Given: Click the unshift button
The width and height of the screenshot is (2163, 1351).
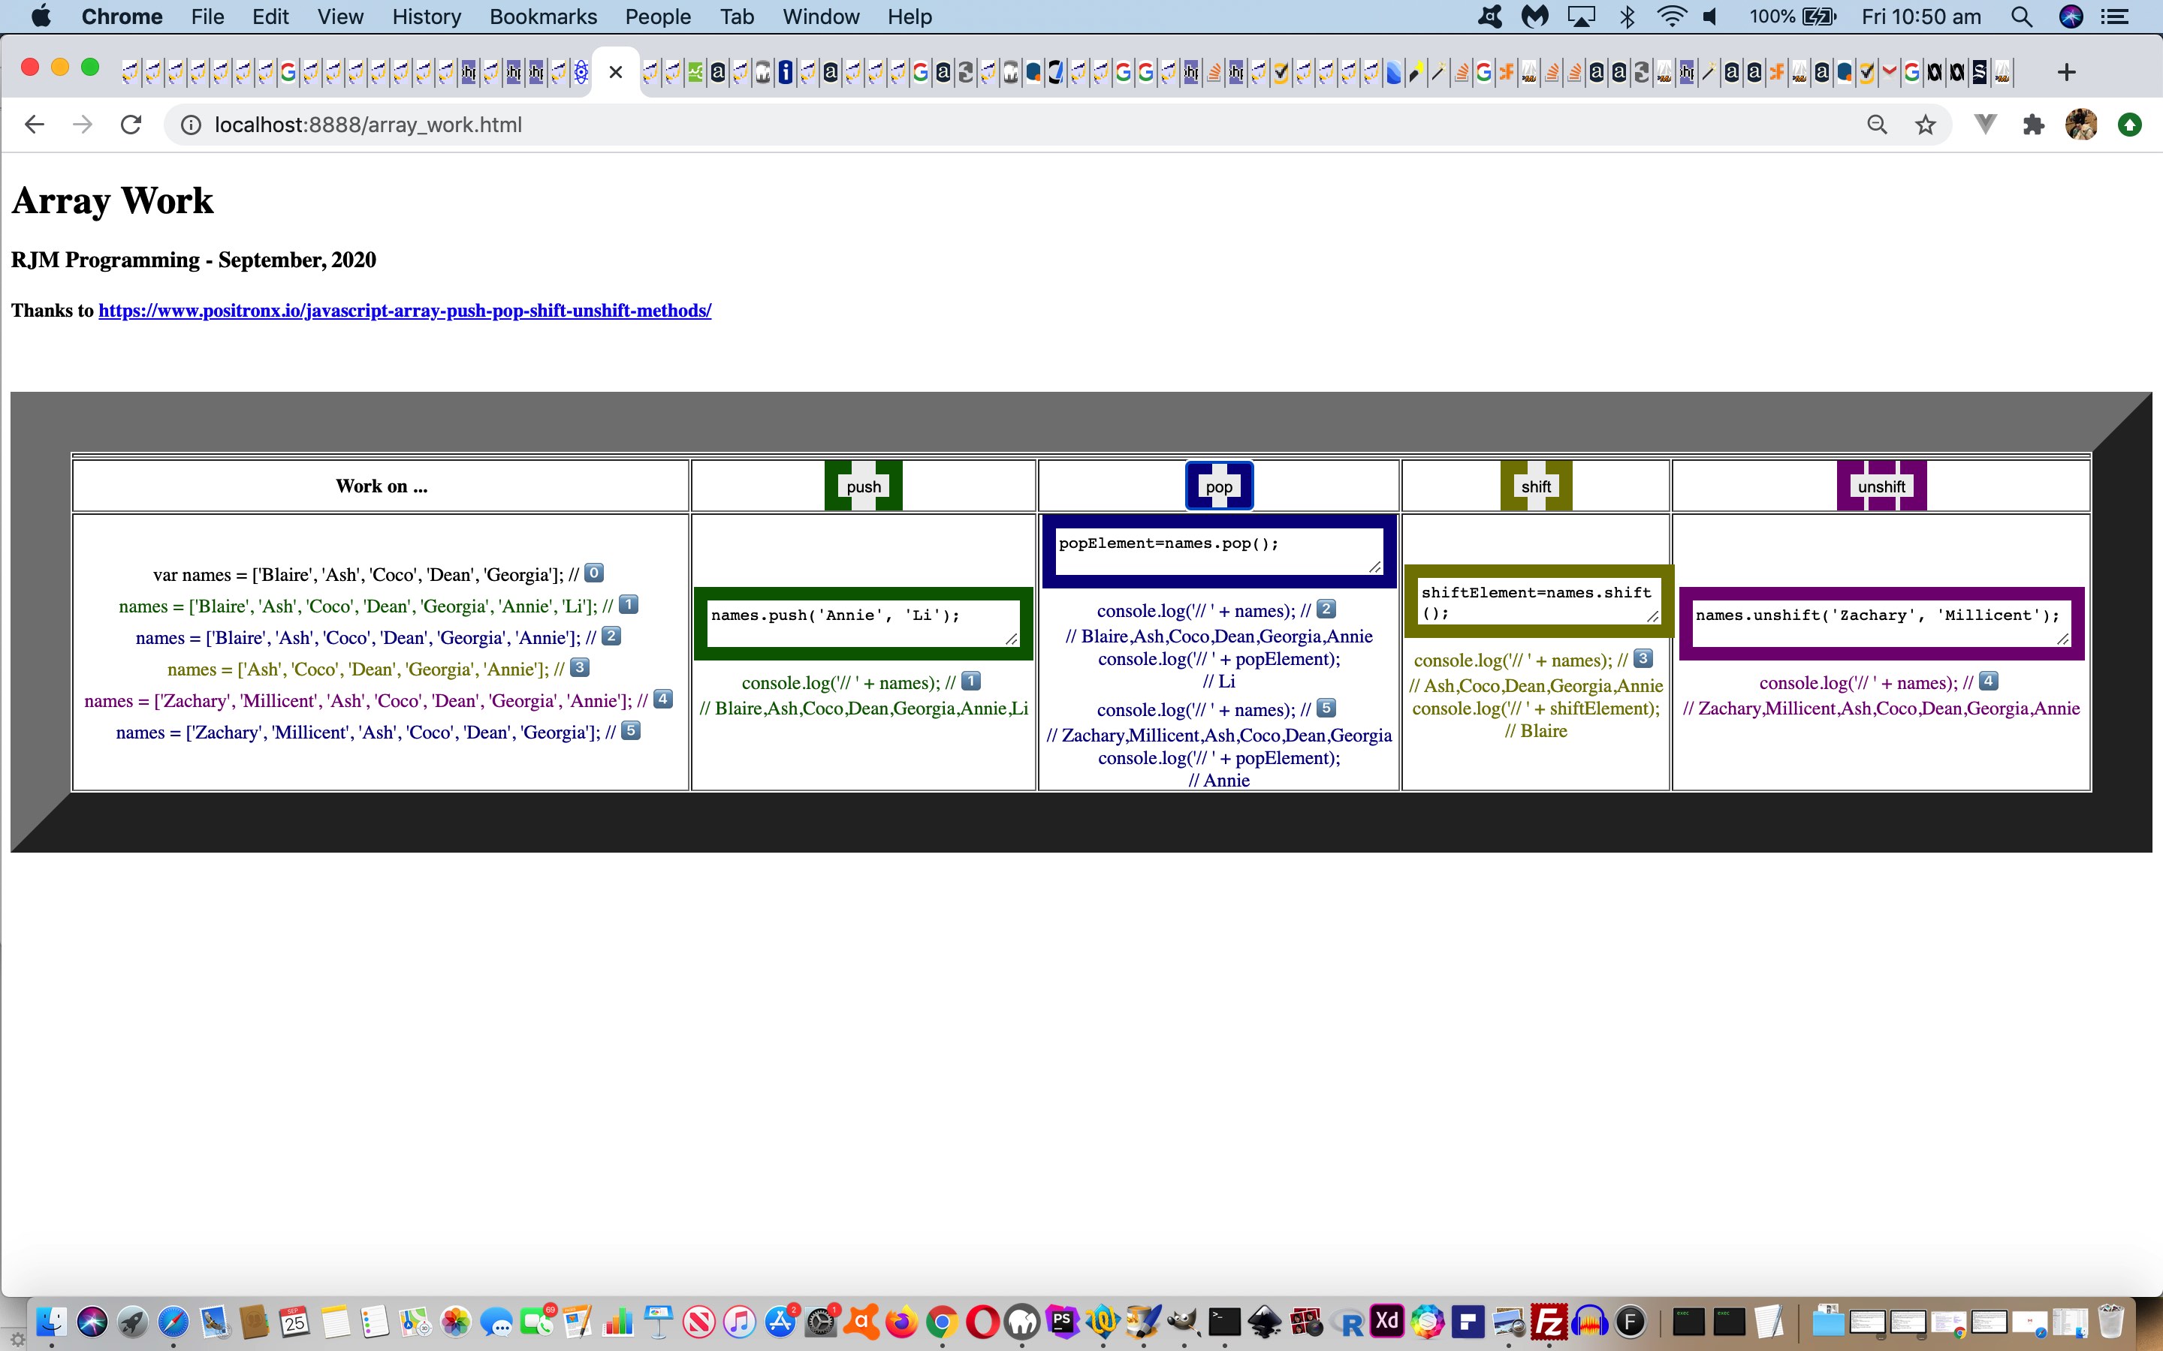Looking at the screenshot, I should click(x=1881, y=487).
